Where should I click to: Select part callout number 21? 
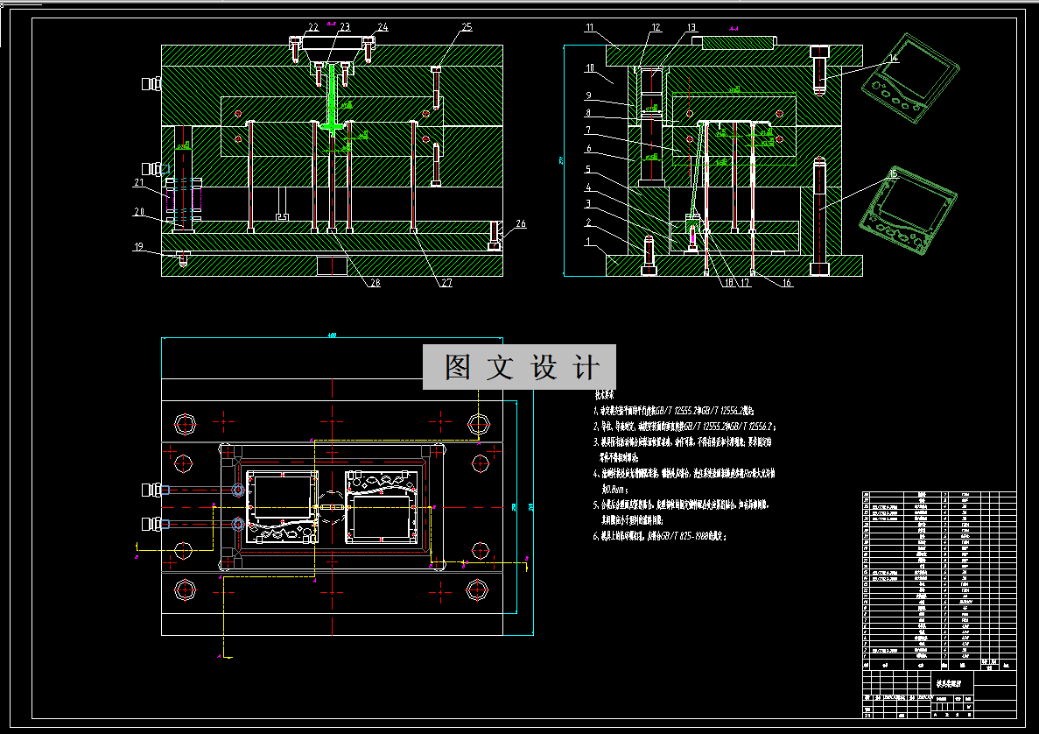138,182
